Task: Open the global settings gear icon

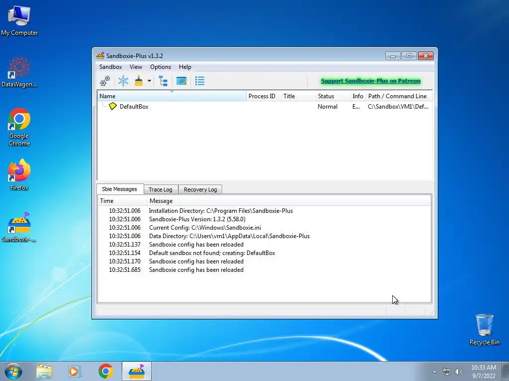Action: [x=105, y=81]
